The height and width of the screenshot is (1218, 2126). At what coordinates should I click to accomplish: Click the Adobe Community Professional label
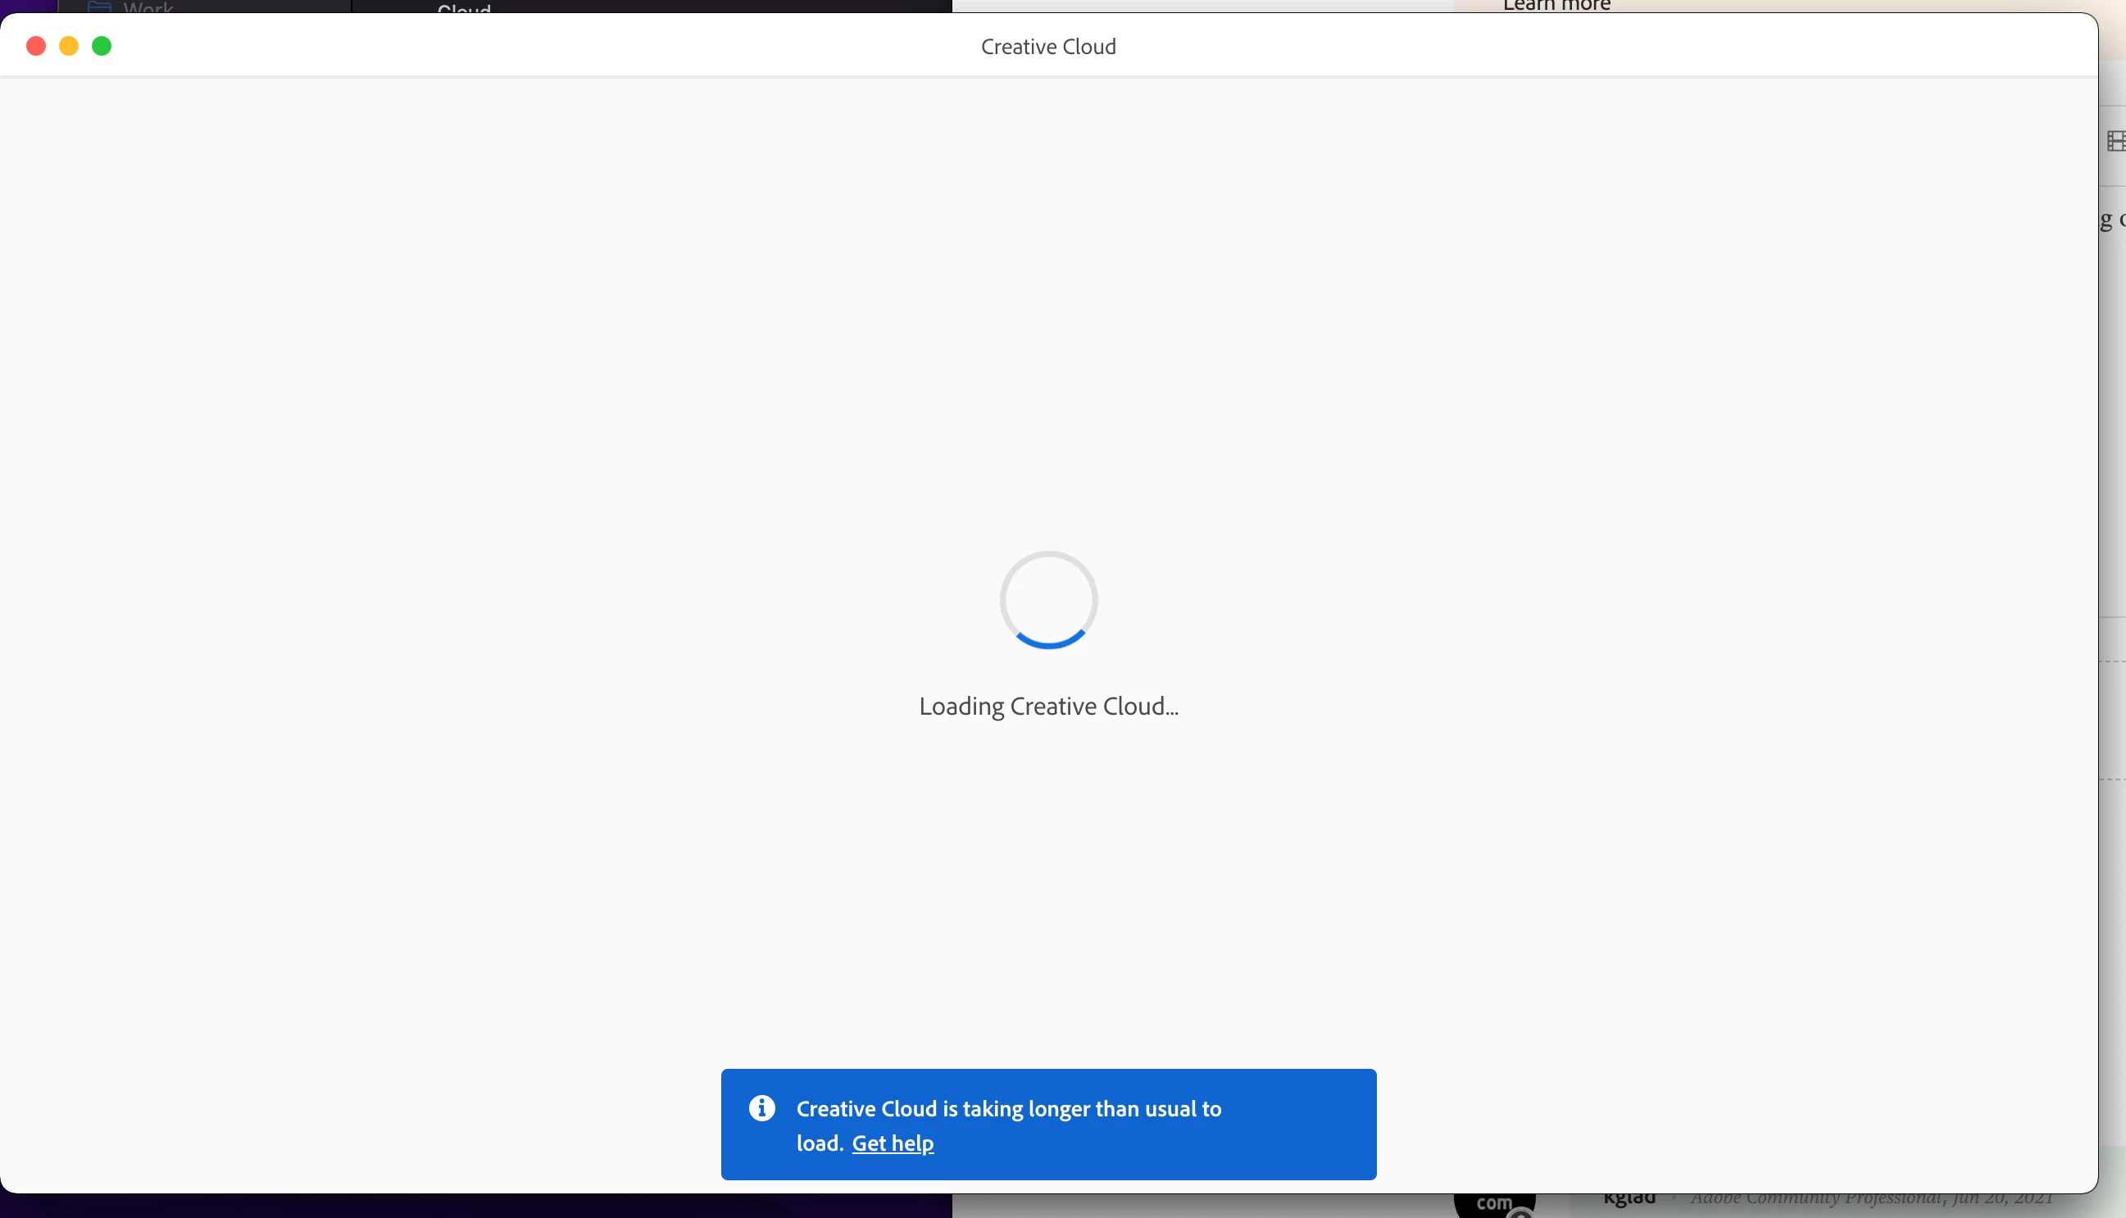(1815, 1200)
